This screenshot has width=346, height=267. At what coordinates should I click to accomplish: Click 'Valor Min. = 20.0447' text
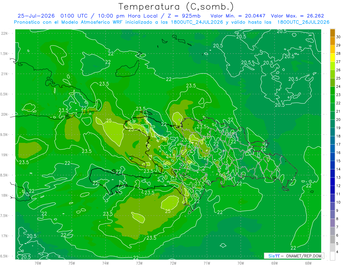(238, 16)
